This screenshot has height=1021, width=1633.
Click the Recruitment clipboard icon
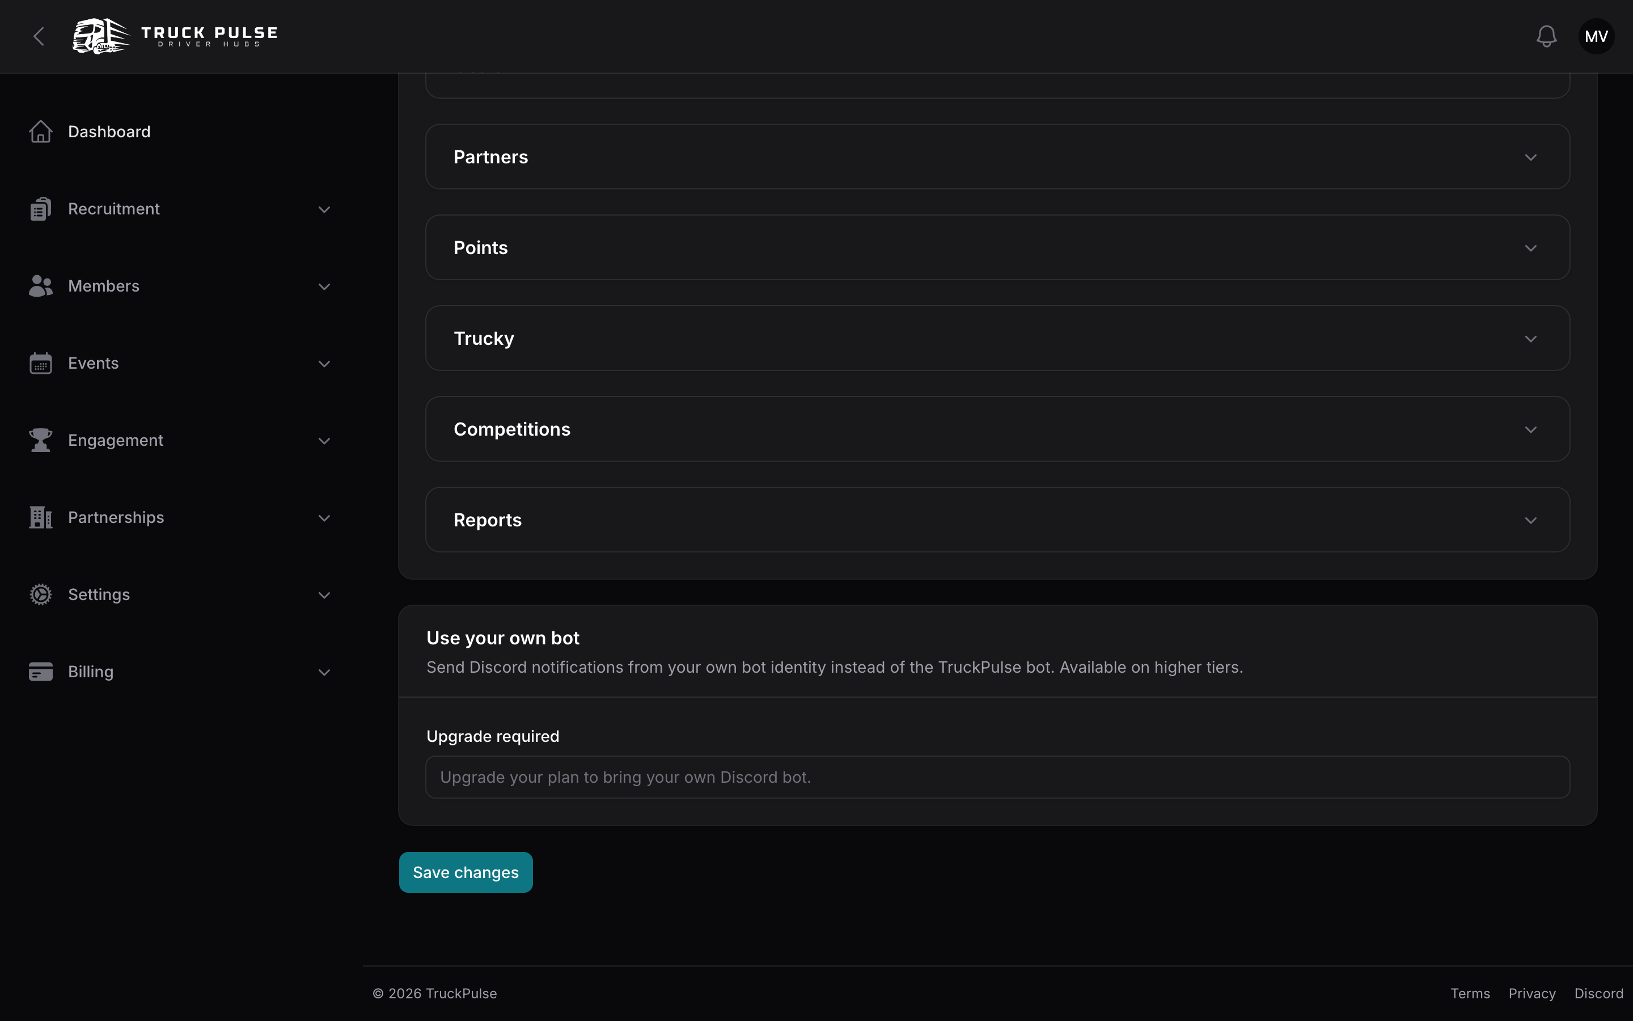click(x=40, y=209)
